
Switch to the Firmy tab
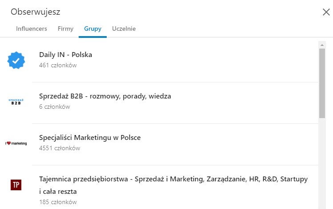click(x=65, y=29)
